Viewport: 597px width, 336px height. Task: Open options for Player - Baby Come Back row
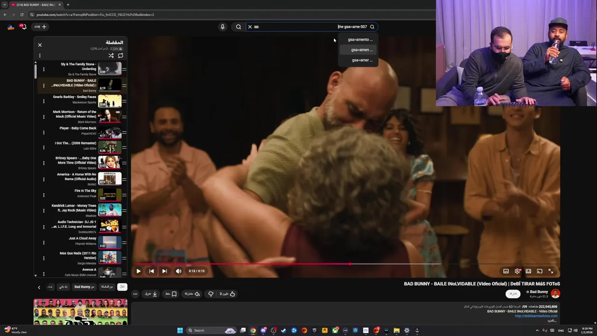(x=44, y=133)
